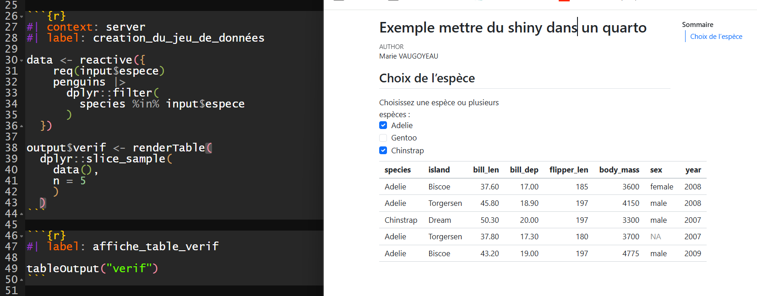Place cursor on renderTable in the code
Screen dimensions: 757x296
click(169, 148)
